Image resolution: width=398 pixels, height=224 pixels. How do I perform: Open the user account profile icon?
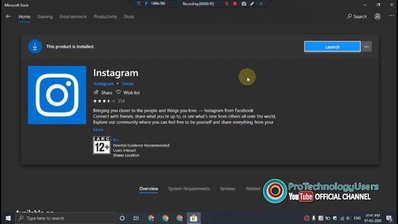[x=377, y=17]
